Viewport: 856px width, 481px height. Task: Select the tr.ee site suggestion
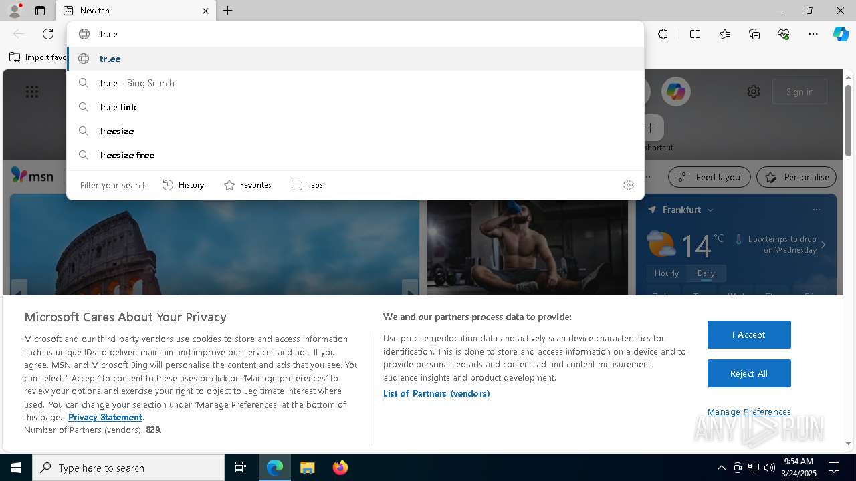pyautogui.click(x=355, y=59)
